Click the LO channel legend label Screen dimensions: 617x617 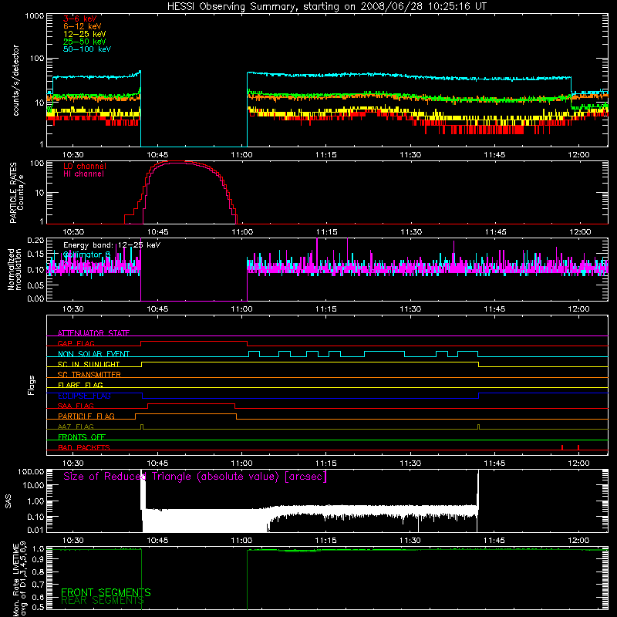[85, 166]
